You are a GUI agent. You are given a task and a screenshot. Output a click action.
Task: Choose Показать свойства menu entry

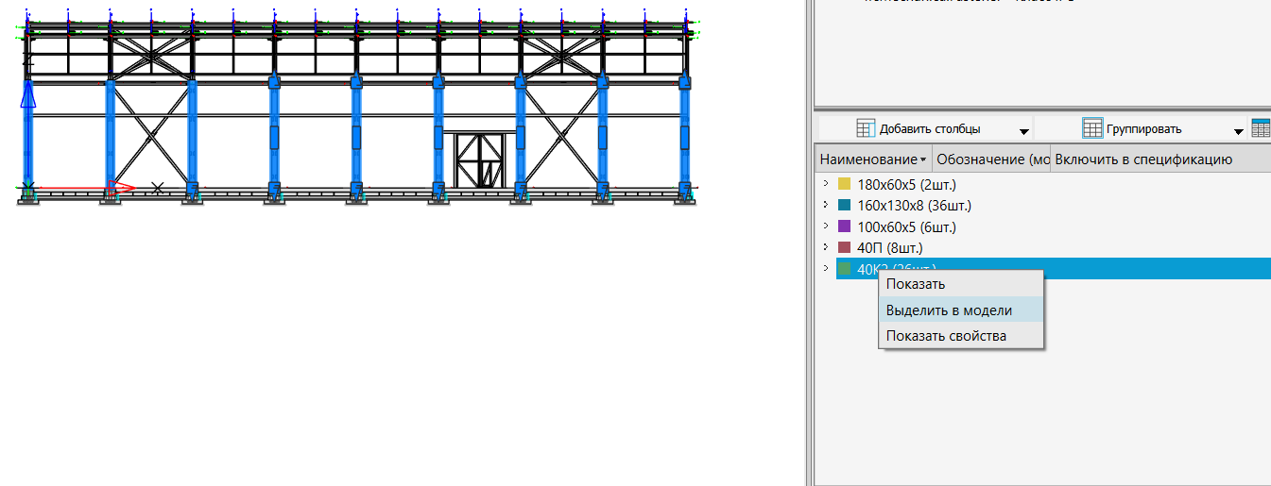[945, 336]
